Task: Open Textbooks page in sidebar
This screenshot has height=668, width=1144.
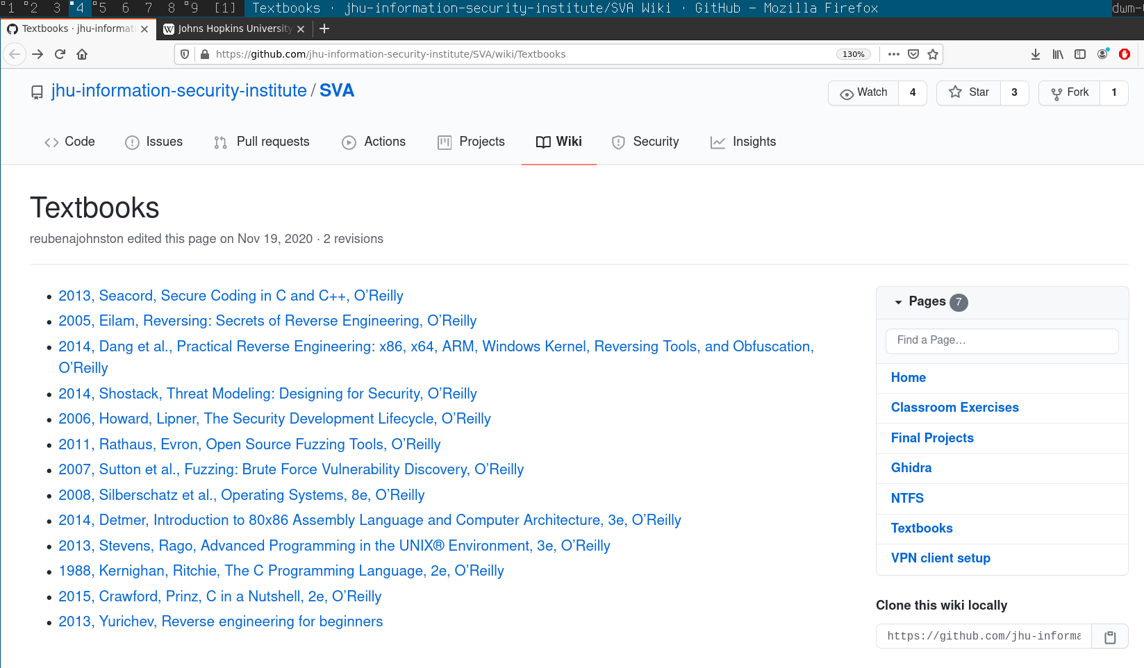Action: pos(922,528)
